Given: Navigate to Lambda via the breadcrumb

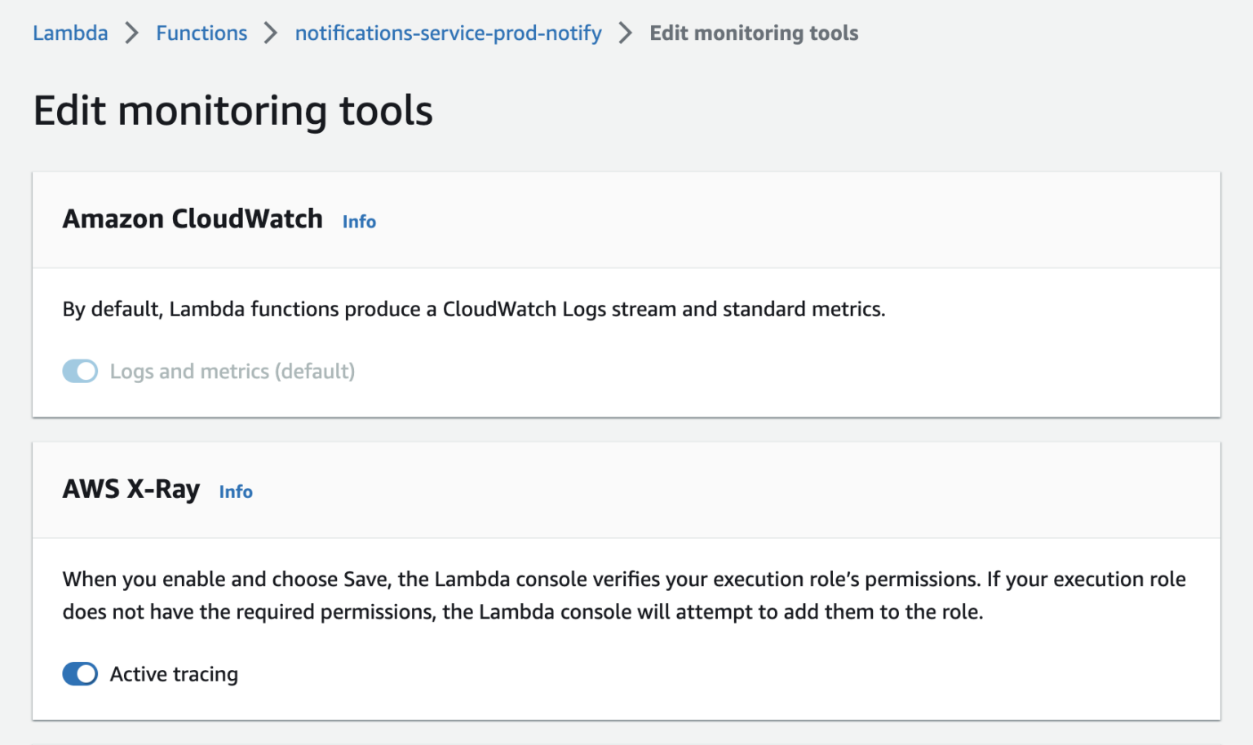Looking at the screenshot, I should click(x=70, y=33).
